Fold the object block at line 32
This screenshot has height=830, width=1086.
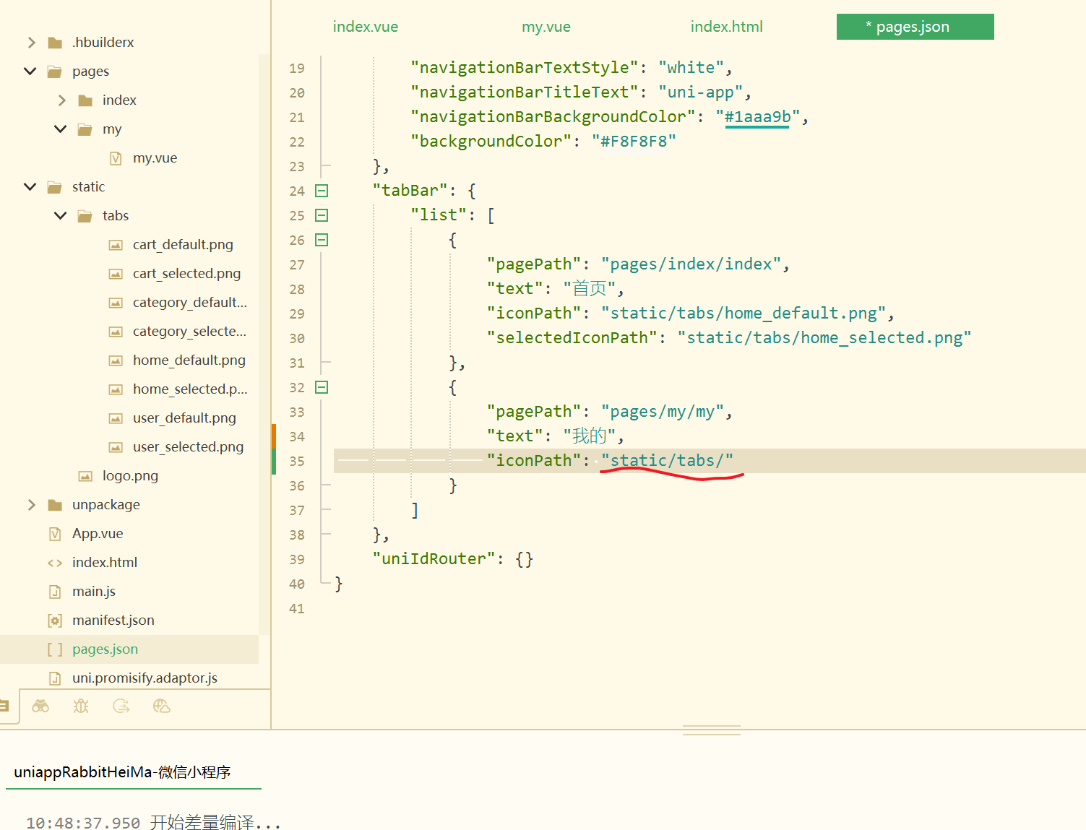322,387
